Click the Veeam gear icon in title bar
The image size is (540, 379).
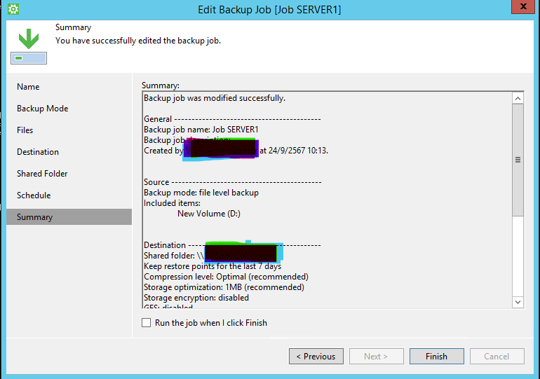pyautogui.click(x=13, y=10)
